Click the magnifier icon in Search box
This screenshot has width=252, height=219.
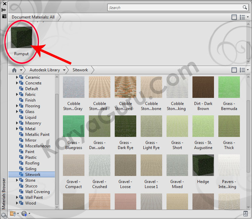coord(245,7)
